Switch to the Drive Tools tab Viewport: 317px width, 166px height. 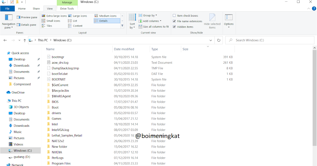(x=67, y=9)
